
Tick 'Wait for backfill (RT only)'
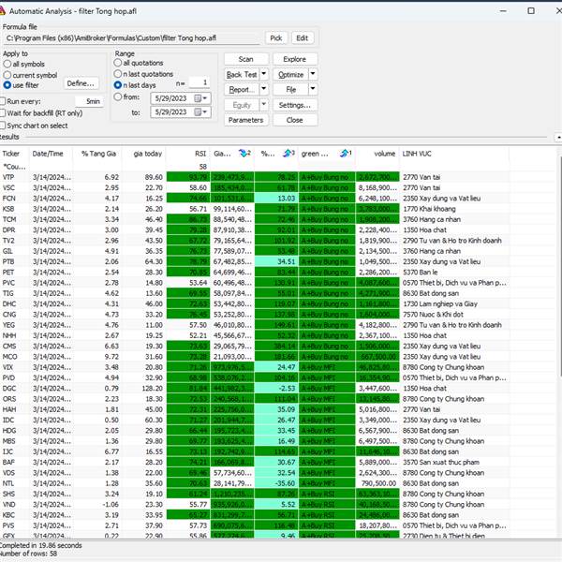[x=4, y=112]
